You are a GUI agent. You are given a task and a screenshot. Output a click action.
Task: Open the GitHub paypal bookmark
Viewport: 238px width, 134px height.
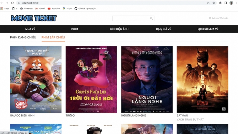click(x=86, y=9)
